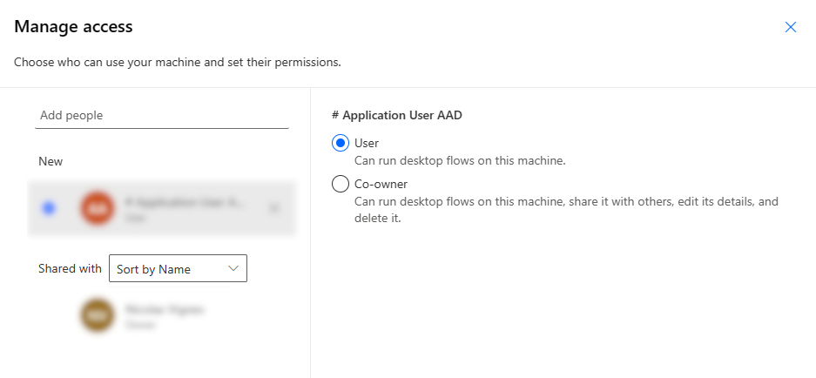Click the chevron arrow in the sort combo box
Image resolution: width=816 pixels, height=378 pixels.
(x=233, y=269)
